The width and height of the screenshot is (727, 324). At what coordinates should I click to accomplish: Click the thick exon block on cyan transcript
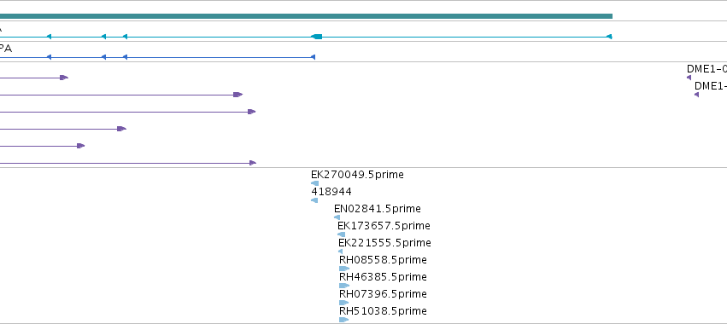click(317, 37)
